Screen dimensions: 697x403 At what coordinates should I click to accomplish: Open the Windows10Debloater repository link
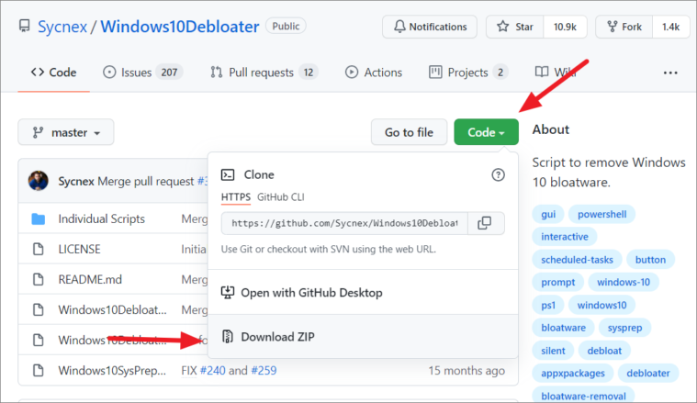pos(180,27)
